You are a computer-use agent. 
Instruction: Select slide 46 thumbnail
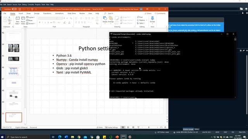[14, 71]
